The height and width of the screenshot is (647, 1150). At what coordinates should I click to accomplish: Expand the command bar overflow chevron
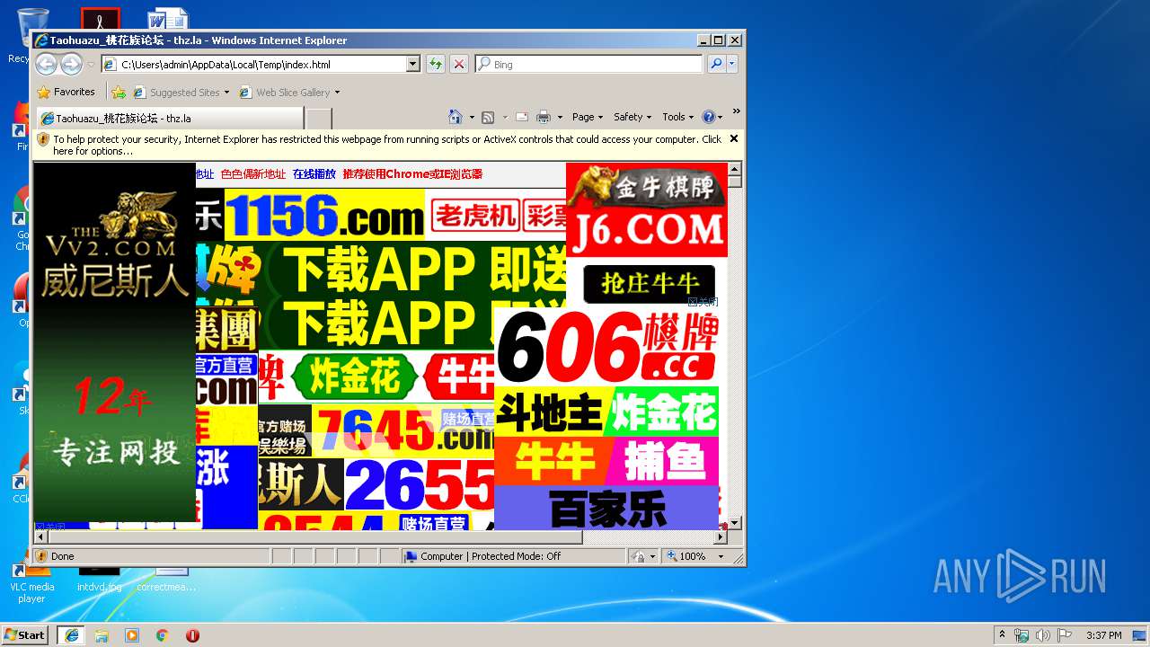736,111
